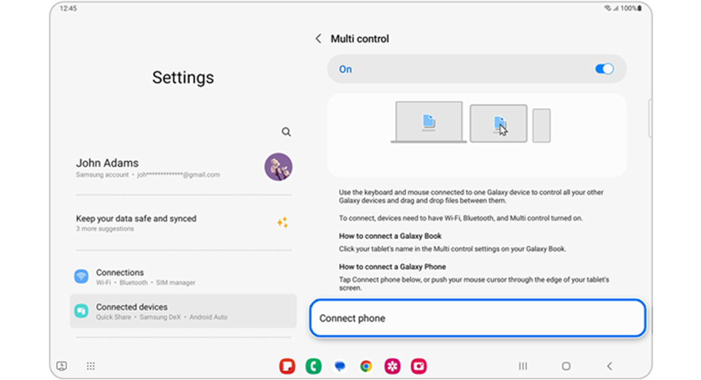Open the apps grid in taskbar
Image resolution: width=701 pixels, height=380 pixels.
coord(91,366)
